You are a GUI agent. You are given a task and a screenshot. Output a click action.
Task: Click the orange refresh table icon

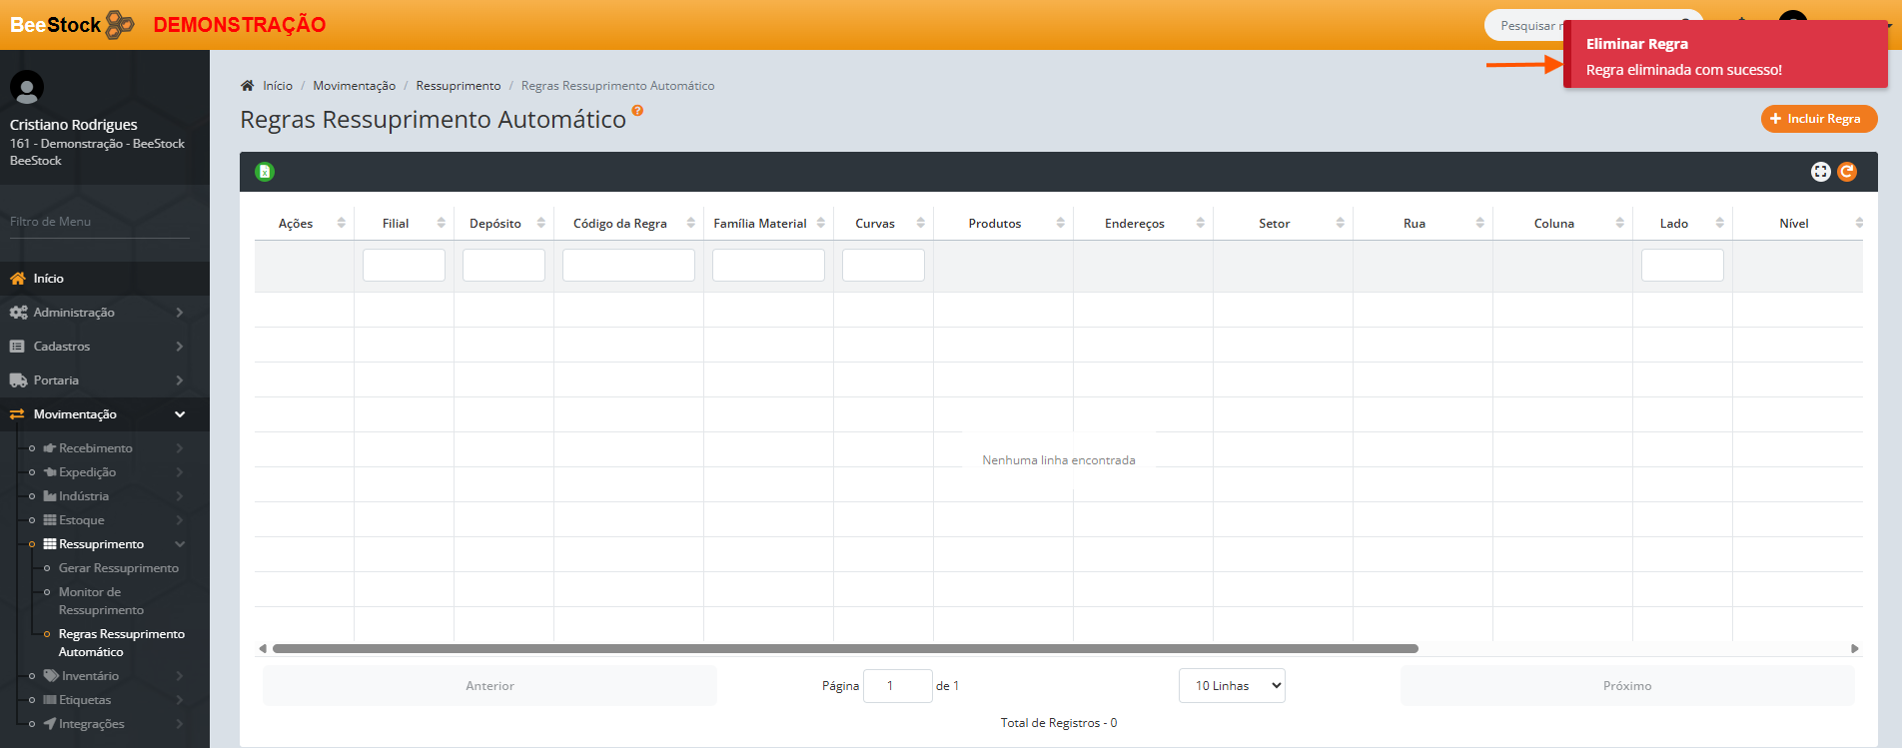point(1847,172)
